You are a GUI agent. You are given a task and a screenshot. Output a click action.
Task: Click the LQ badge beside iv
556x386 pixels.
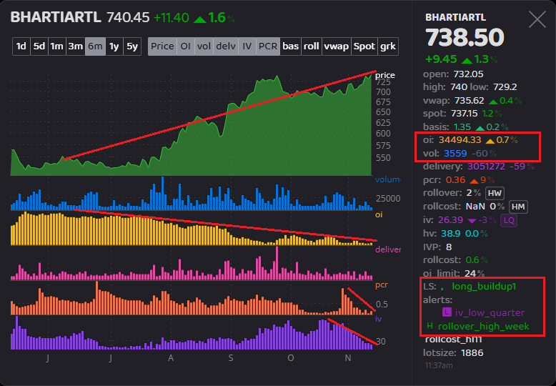[509, 220]
